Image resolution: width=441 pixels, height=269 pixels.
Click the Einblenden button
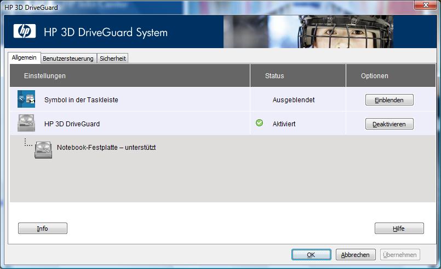point(390,100)
